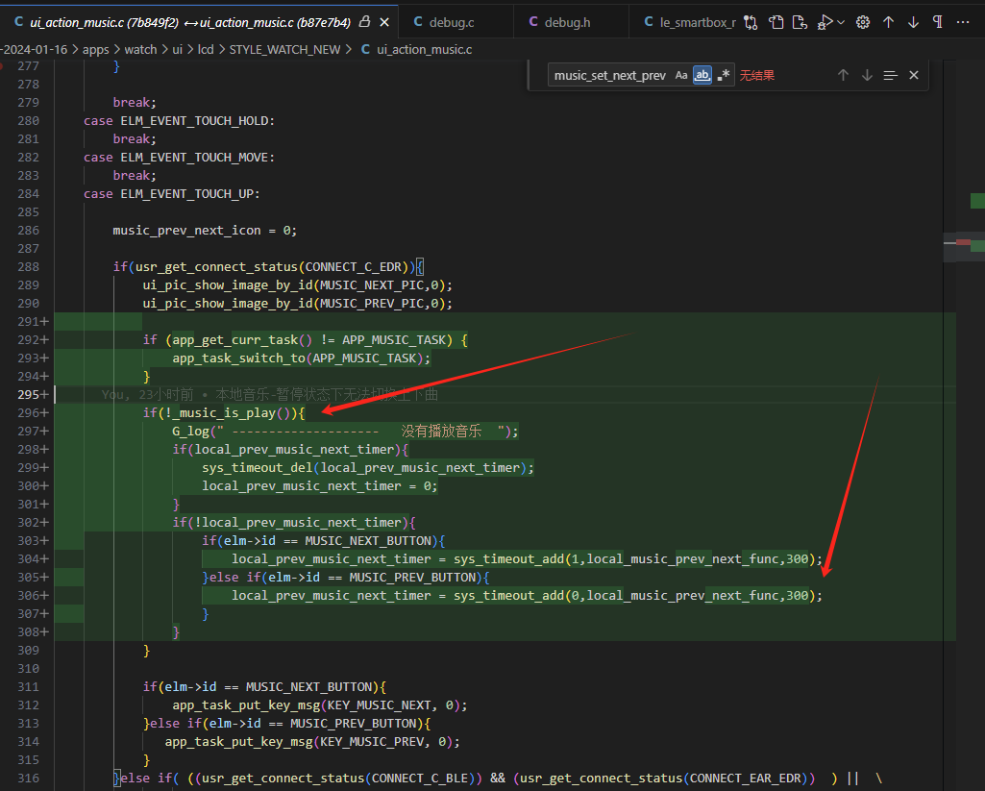Image resolution: width=985 pixels, height=791 pixels.
Task: Click line number 288 in gutter
Action: [x=28, y=267]
